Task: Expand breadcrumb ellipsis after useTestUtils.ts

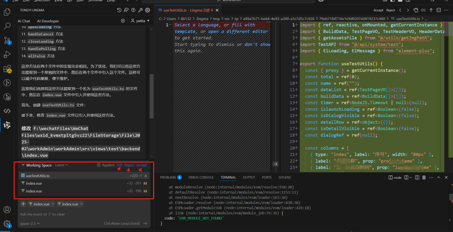Action: tap(425, 18)
